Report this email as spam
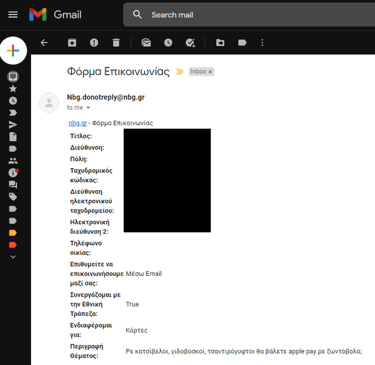This screenshot has width=375, height=365. pyautogui.click(x=94, y=43)
